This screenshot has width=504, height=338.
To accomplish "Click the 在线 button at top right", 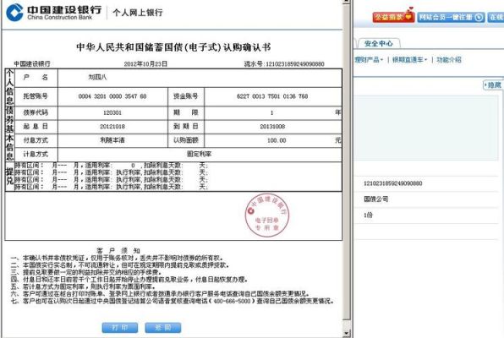I will click(x=496, y=17).
